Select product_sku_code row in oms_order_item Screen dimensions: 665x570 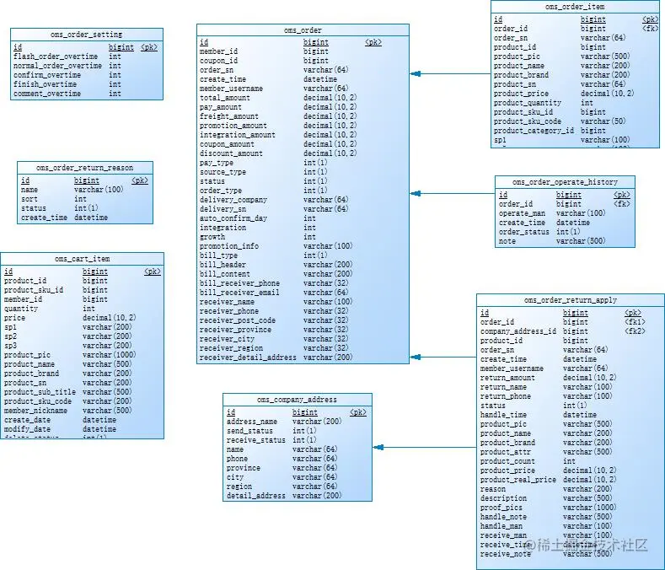(576, 121)
